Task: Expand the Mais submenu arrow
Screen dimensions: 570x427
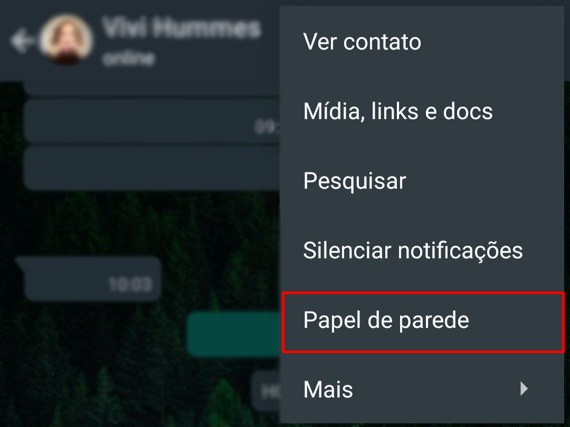Action: 524,389
